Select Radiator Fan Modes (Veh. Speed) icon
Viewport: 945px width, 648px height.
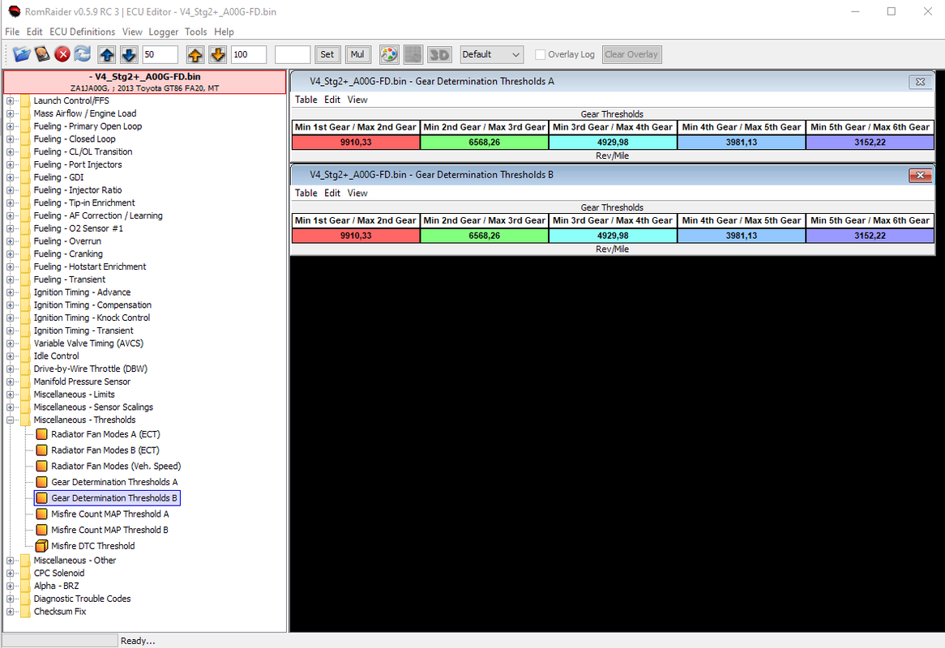click(x=41, y=466)
